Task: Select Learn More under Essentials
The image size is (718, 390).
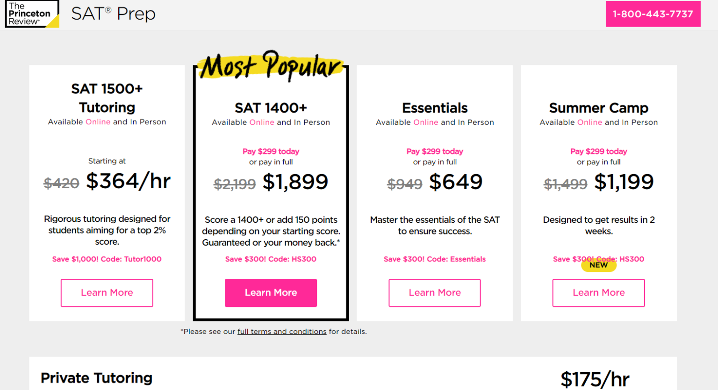Action: (x=434, y=293)
